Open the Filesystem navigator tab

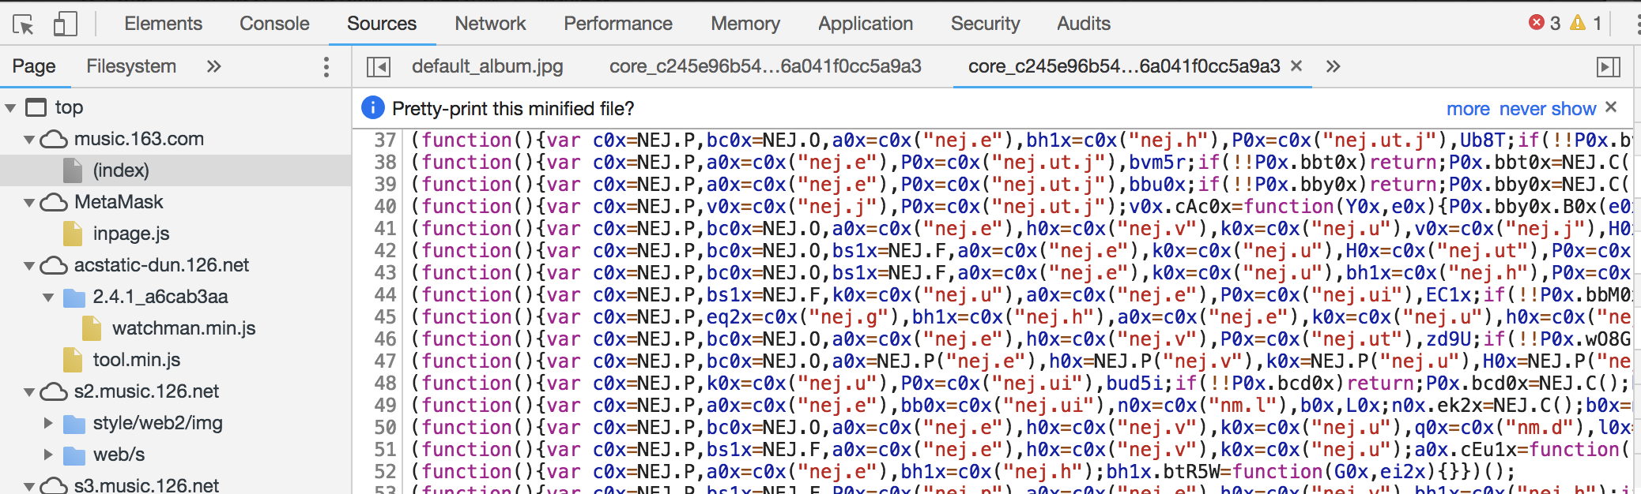click(x=131, y=66)
